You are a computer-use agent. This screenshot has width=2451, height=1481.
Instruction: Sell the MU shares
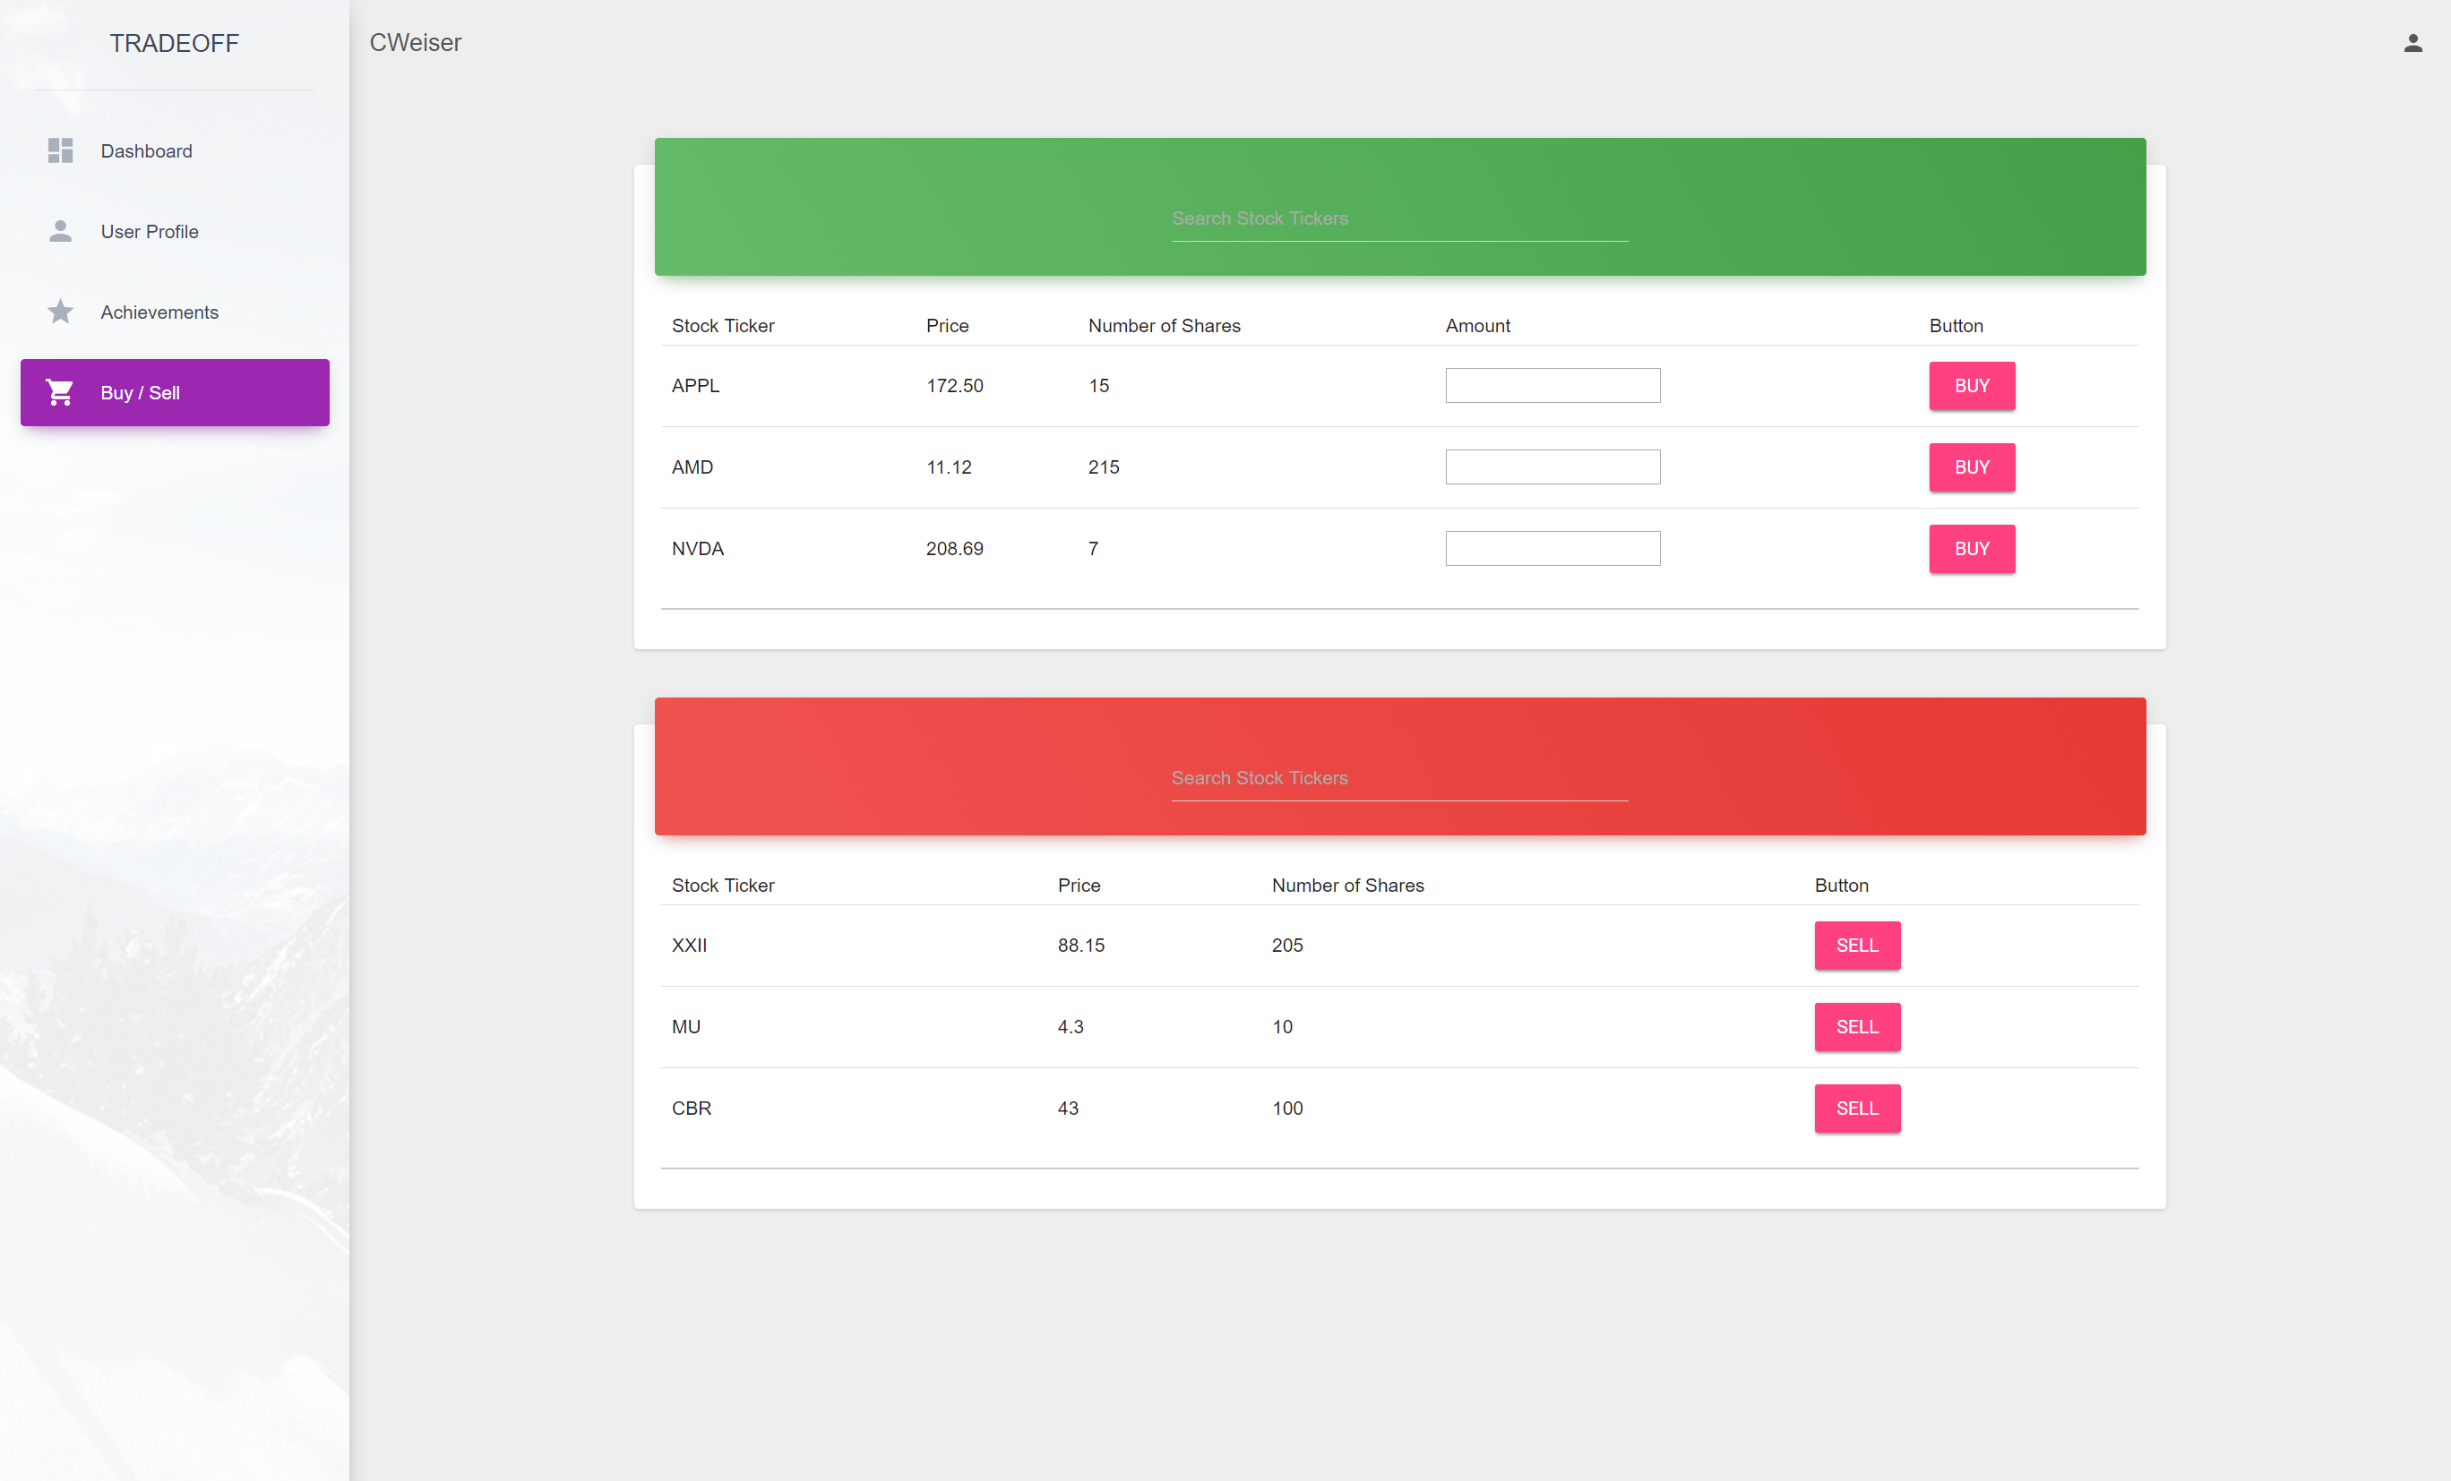[1856, 1027]
